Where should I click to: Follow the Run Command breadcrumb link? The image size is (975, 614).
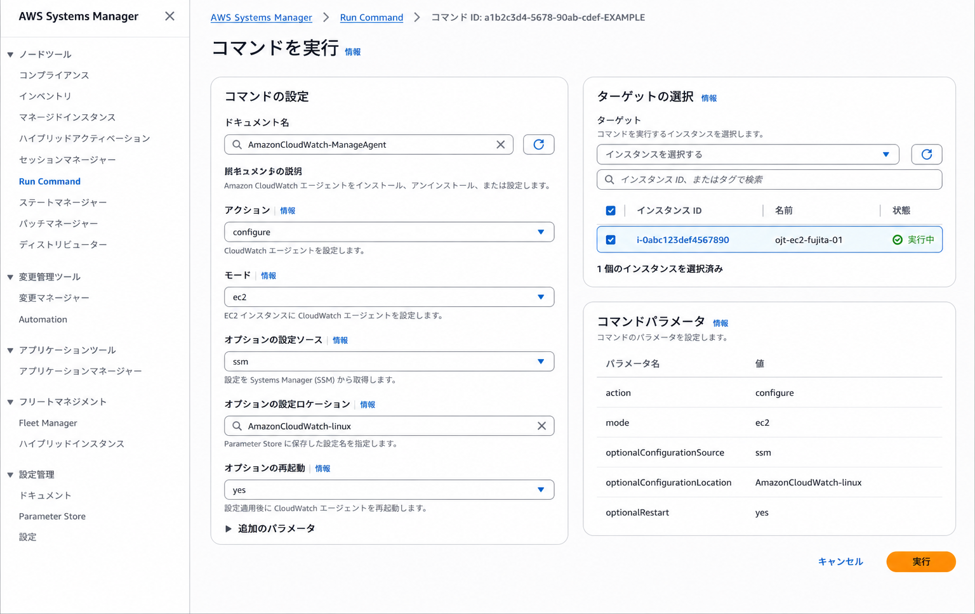tap(371, 18)
